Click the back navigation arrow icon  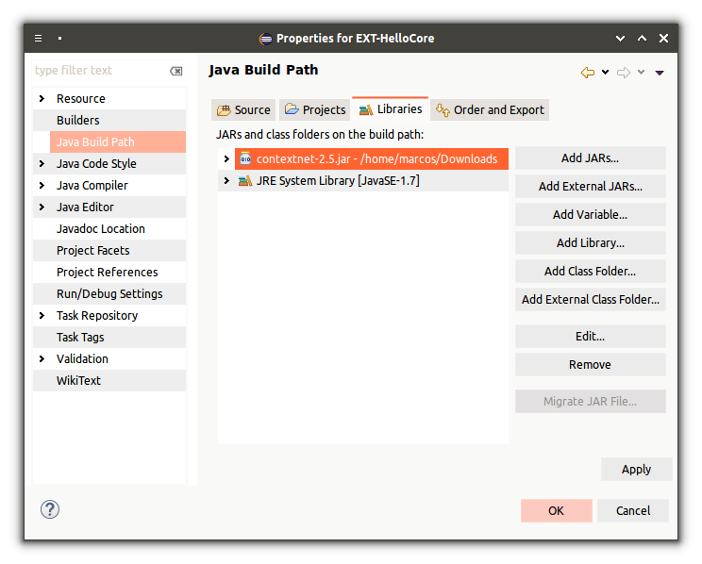click(588, 73)
